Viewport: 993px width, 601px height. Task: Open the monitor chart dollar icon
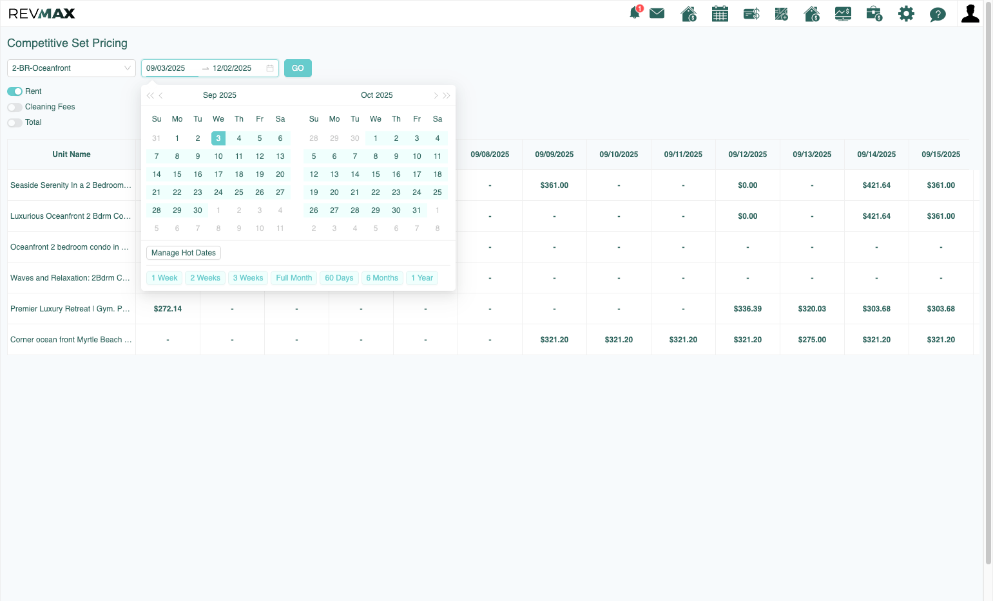click(x=843, y=14)
